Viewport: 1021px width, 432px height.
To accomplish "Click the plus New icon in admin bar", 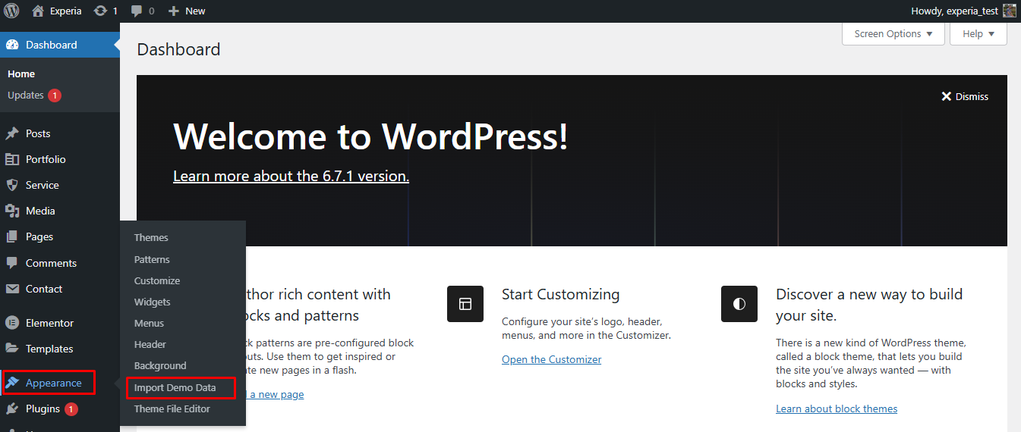I will 173,11.
